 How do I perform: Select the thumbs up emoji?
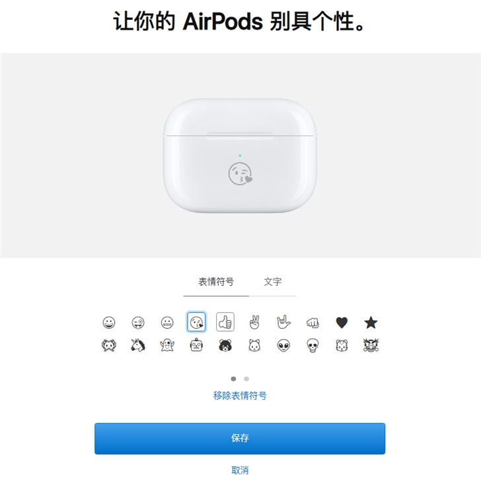tap(225, 322)
